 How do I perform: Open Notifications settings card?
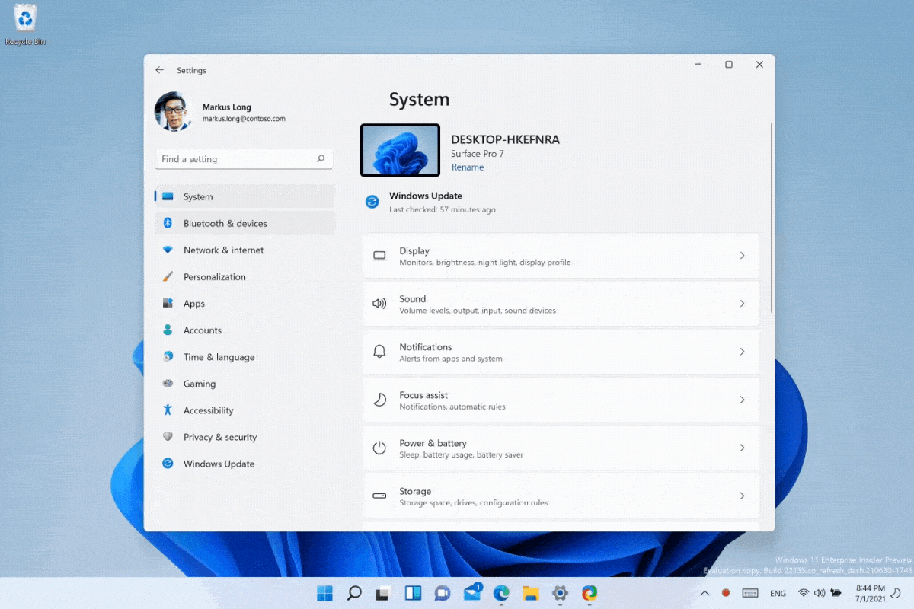pyautogui.click(x=561, y=352)
